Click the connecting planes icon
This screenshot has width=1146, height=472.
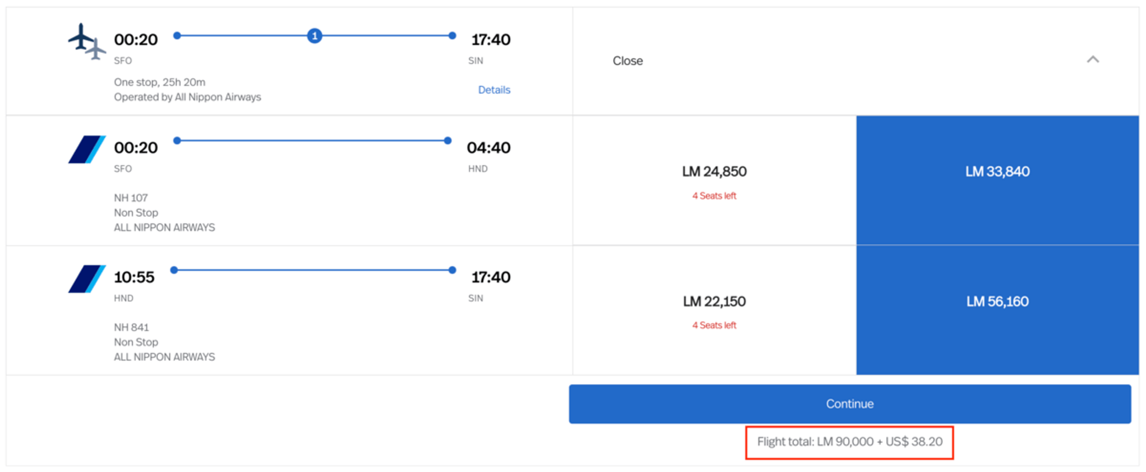coord(87,41)
